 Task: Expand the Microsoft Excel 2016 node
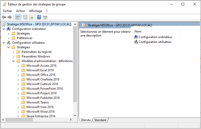point(18,70)
